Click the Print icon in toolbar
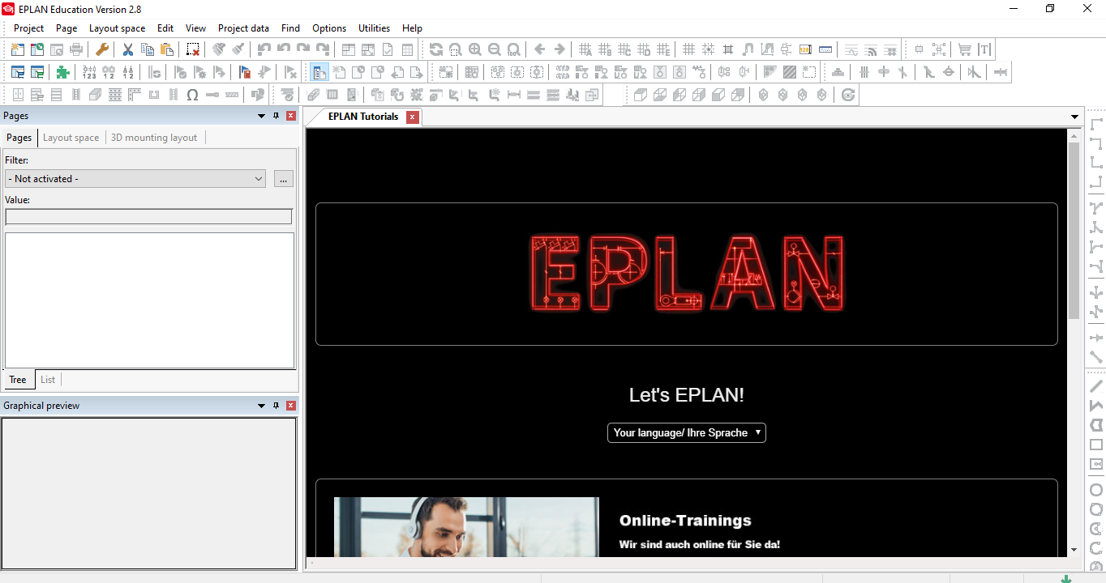This screenshot has height=583, width=1106. pyautogui.click(x=76, y=49)
